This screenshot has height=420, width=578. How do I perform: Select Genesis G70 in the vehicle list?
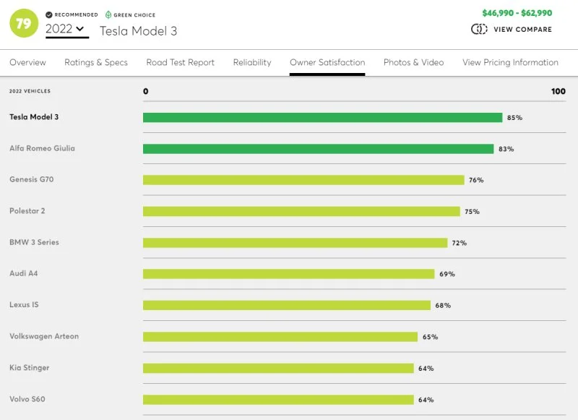tap(31, 179)
